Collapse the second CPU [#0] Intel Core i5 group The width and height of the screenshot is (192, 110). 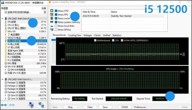(x=2, y=79)
